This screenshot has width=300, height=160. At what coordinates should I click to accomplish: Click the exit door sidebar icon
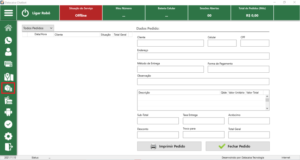coord(8,147)
